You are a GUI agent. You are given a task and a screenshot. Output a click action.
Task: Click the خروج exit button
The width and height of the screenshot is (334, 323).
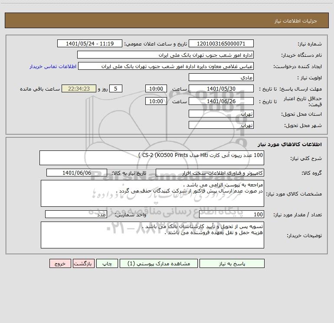[x=60, y=263]
